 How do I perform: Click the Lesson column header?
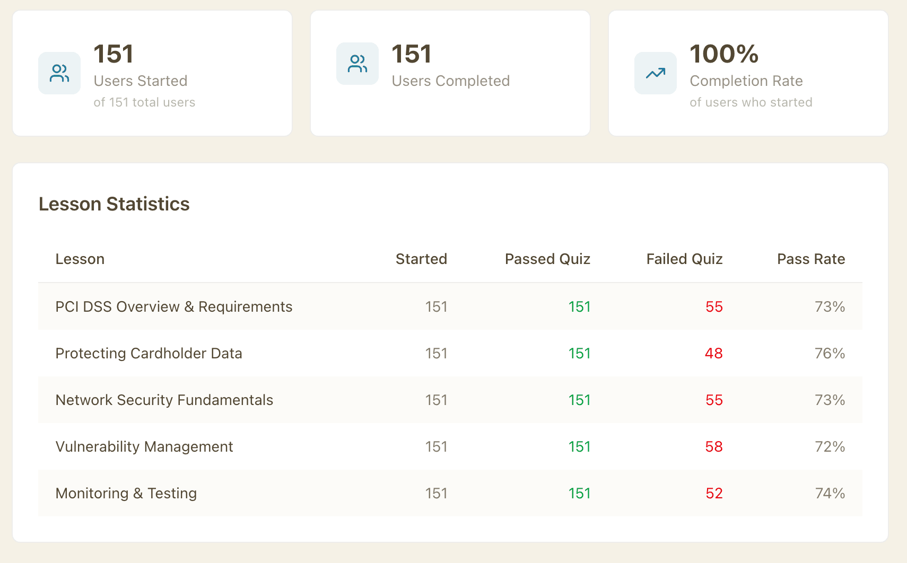pos(80,259)
